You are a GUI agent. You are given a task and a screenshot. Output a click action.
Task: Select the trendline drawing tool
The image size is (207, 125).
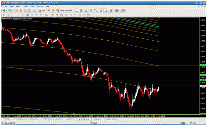pos(23,15)
